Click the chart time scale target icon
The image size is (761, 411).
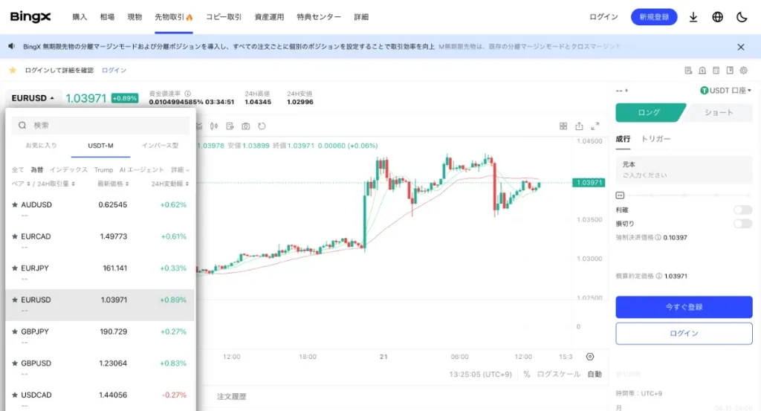(590, 357)
